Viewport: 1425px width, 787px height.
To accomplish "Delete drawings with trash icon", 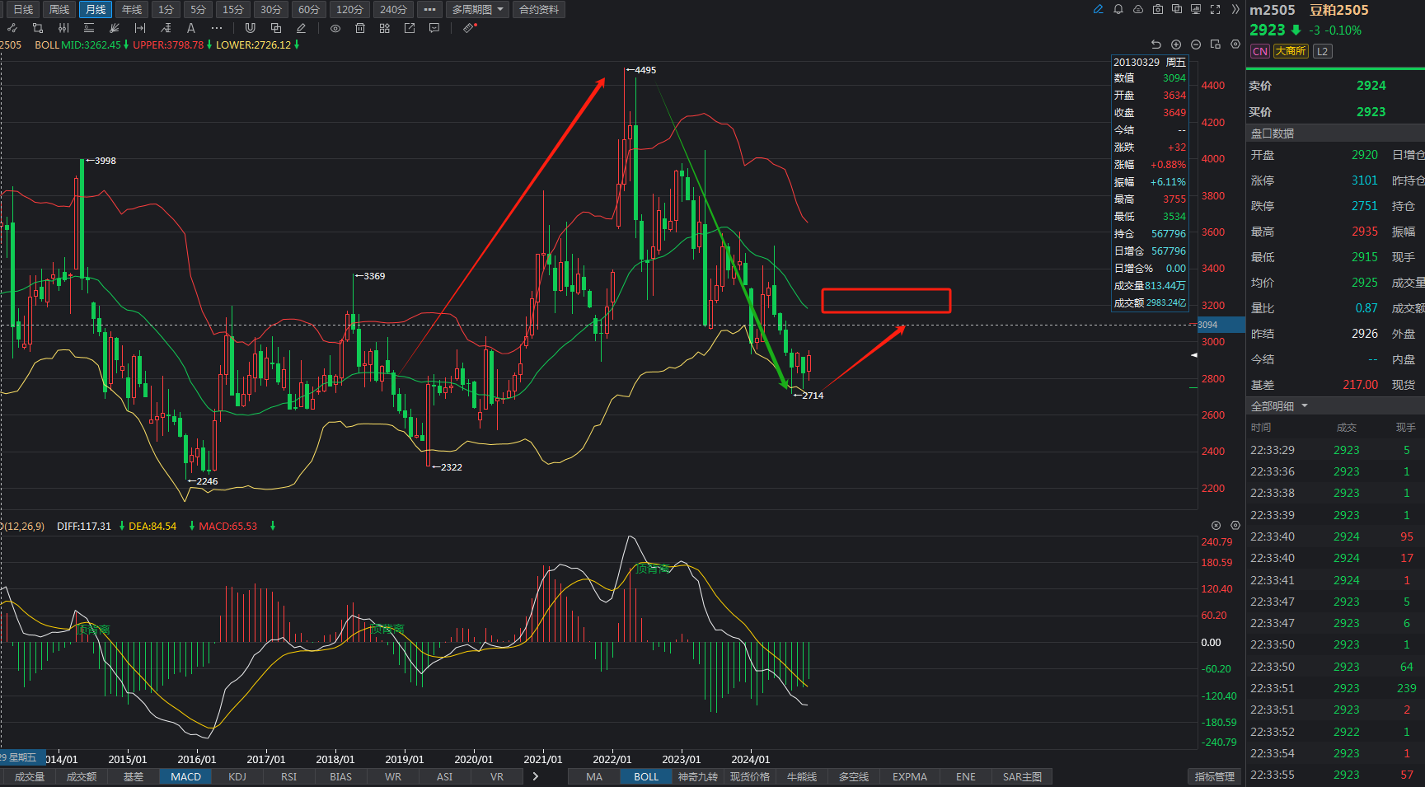I will 360,28.
